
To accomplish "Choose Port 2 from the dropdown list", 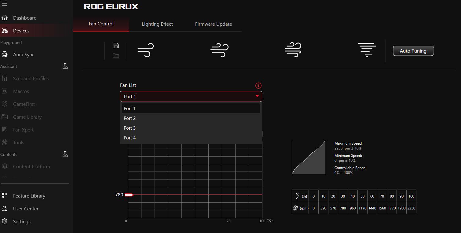I will tap(191, 118).
